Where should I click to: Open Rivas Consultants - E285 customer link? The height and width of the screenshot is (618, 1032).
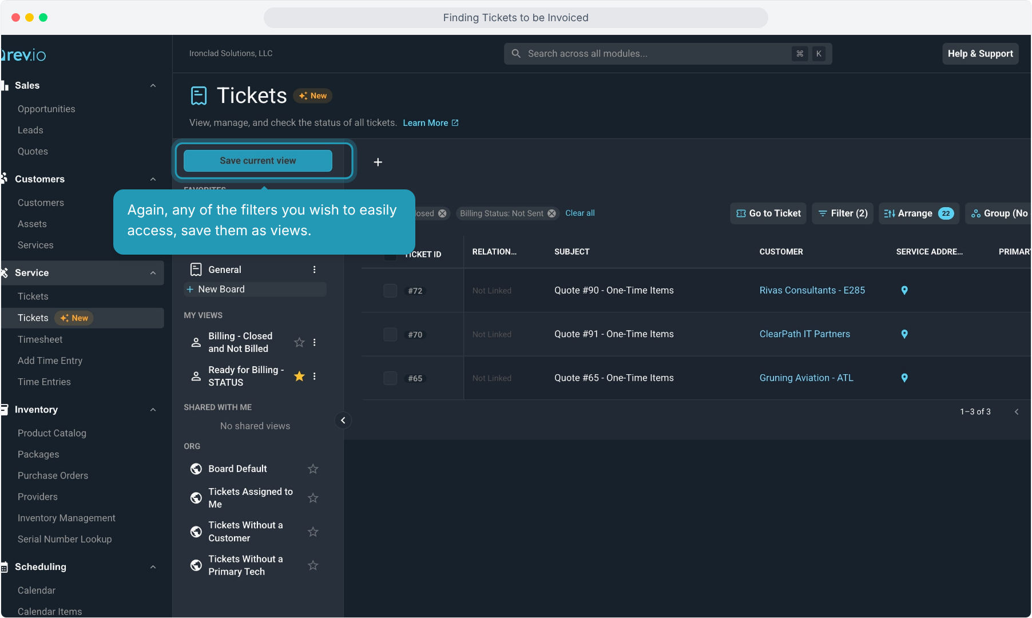pyautogui.click(x=812, y=290)
